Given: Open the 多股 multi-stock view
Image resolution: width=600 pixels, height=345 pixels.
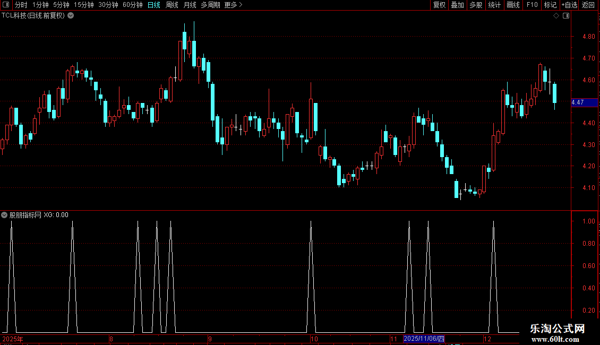Looking at the screenshot, I should (476, 5).
